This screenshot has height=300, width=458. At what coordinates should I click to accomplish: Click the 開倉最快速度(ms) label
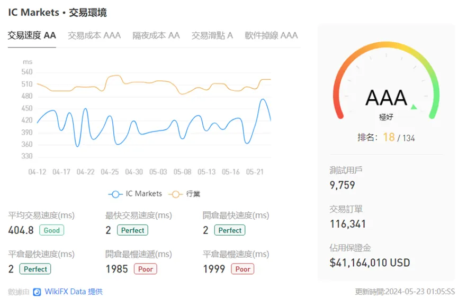(x=236, y=215)
